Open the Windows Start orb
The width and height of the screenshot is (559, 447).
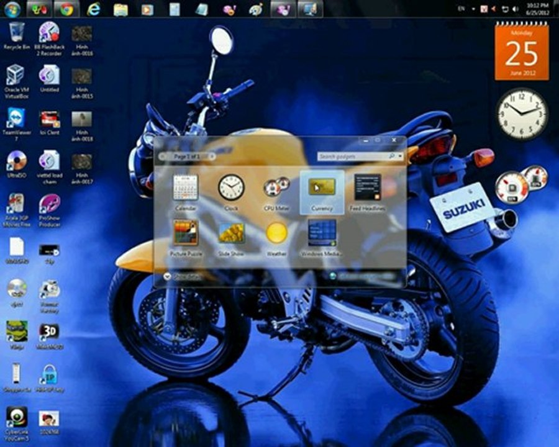[12, 9]
